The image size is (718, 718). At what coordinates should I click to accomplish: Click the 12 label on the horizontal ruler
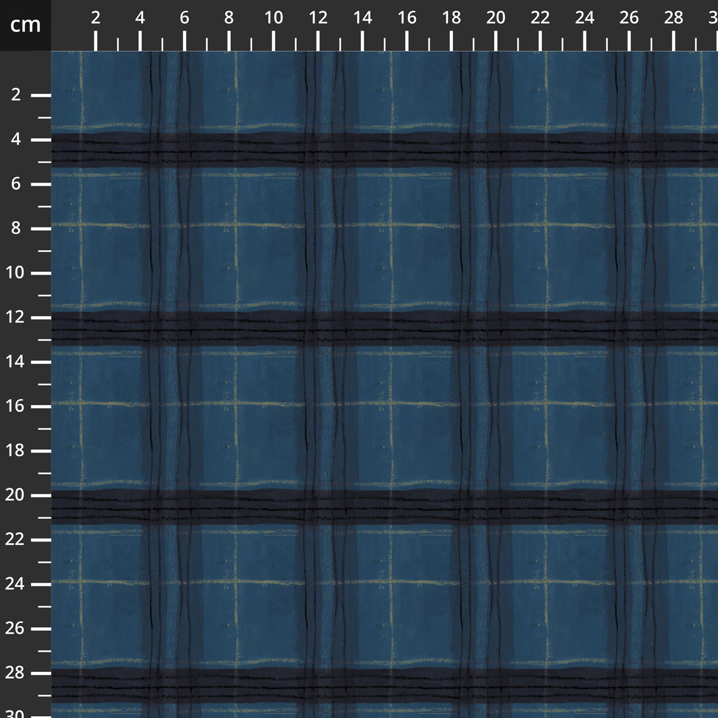click(x=318, y=18)
